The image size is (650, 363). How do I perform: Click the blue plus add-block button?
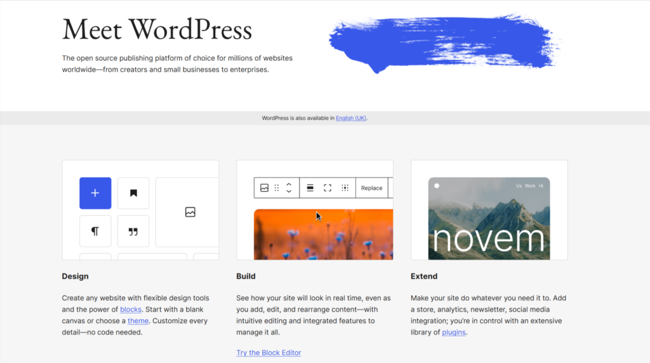[x=95, y=193]
